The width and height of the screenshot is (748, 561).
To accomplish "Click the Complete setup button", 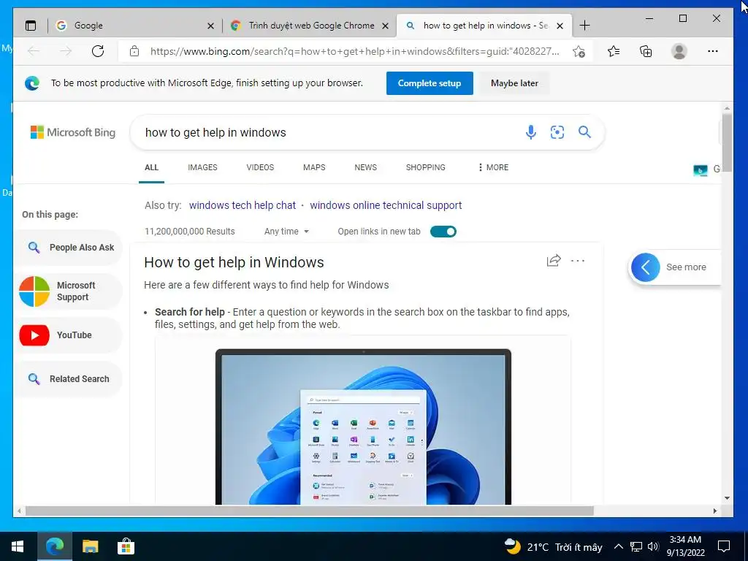I will (x=430, y=83).
